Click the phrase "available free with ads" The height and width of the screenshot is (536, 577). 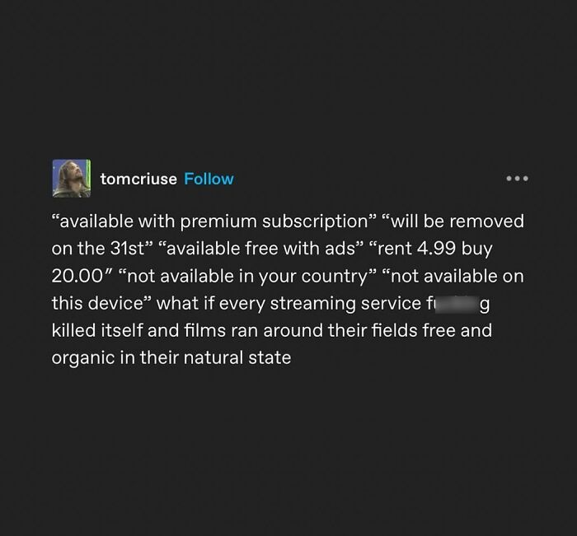tap(261, 249)
